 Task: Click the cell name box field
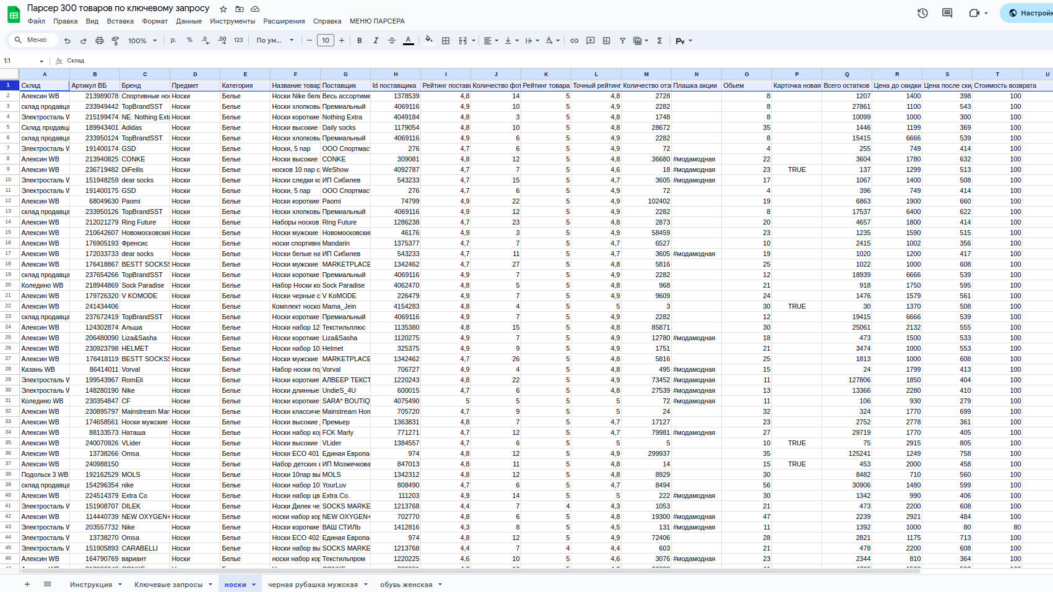22,61
